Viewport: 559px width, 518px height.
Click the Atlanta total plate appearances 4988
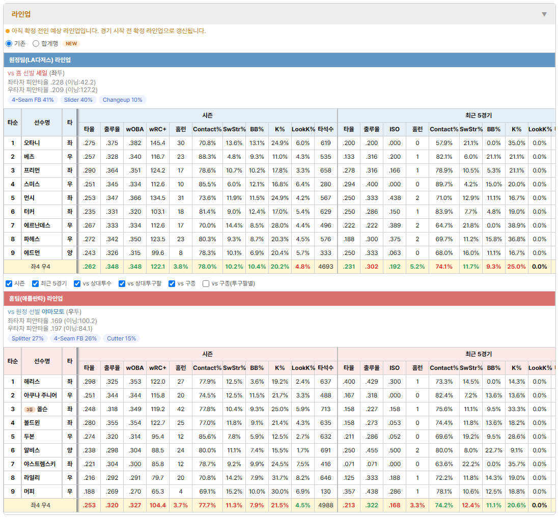325,505
